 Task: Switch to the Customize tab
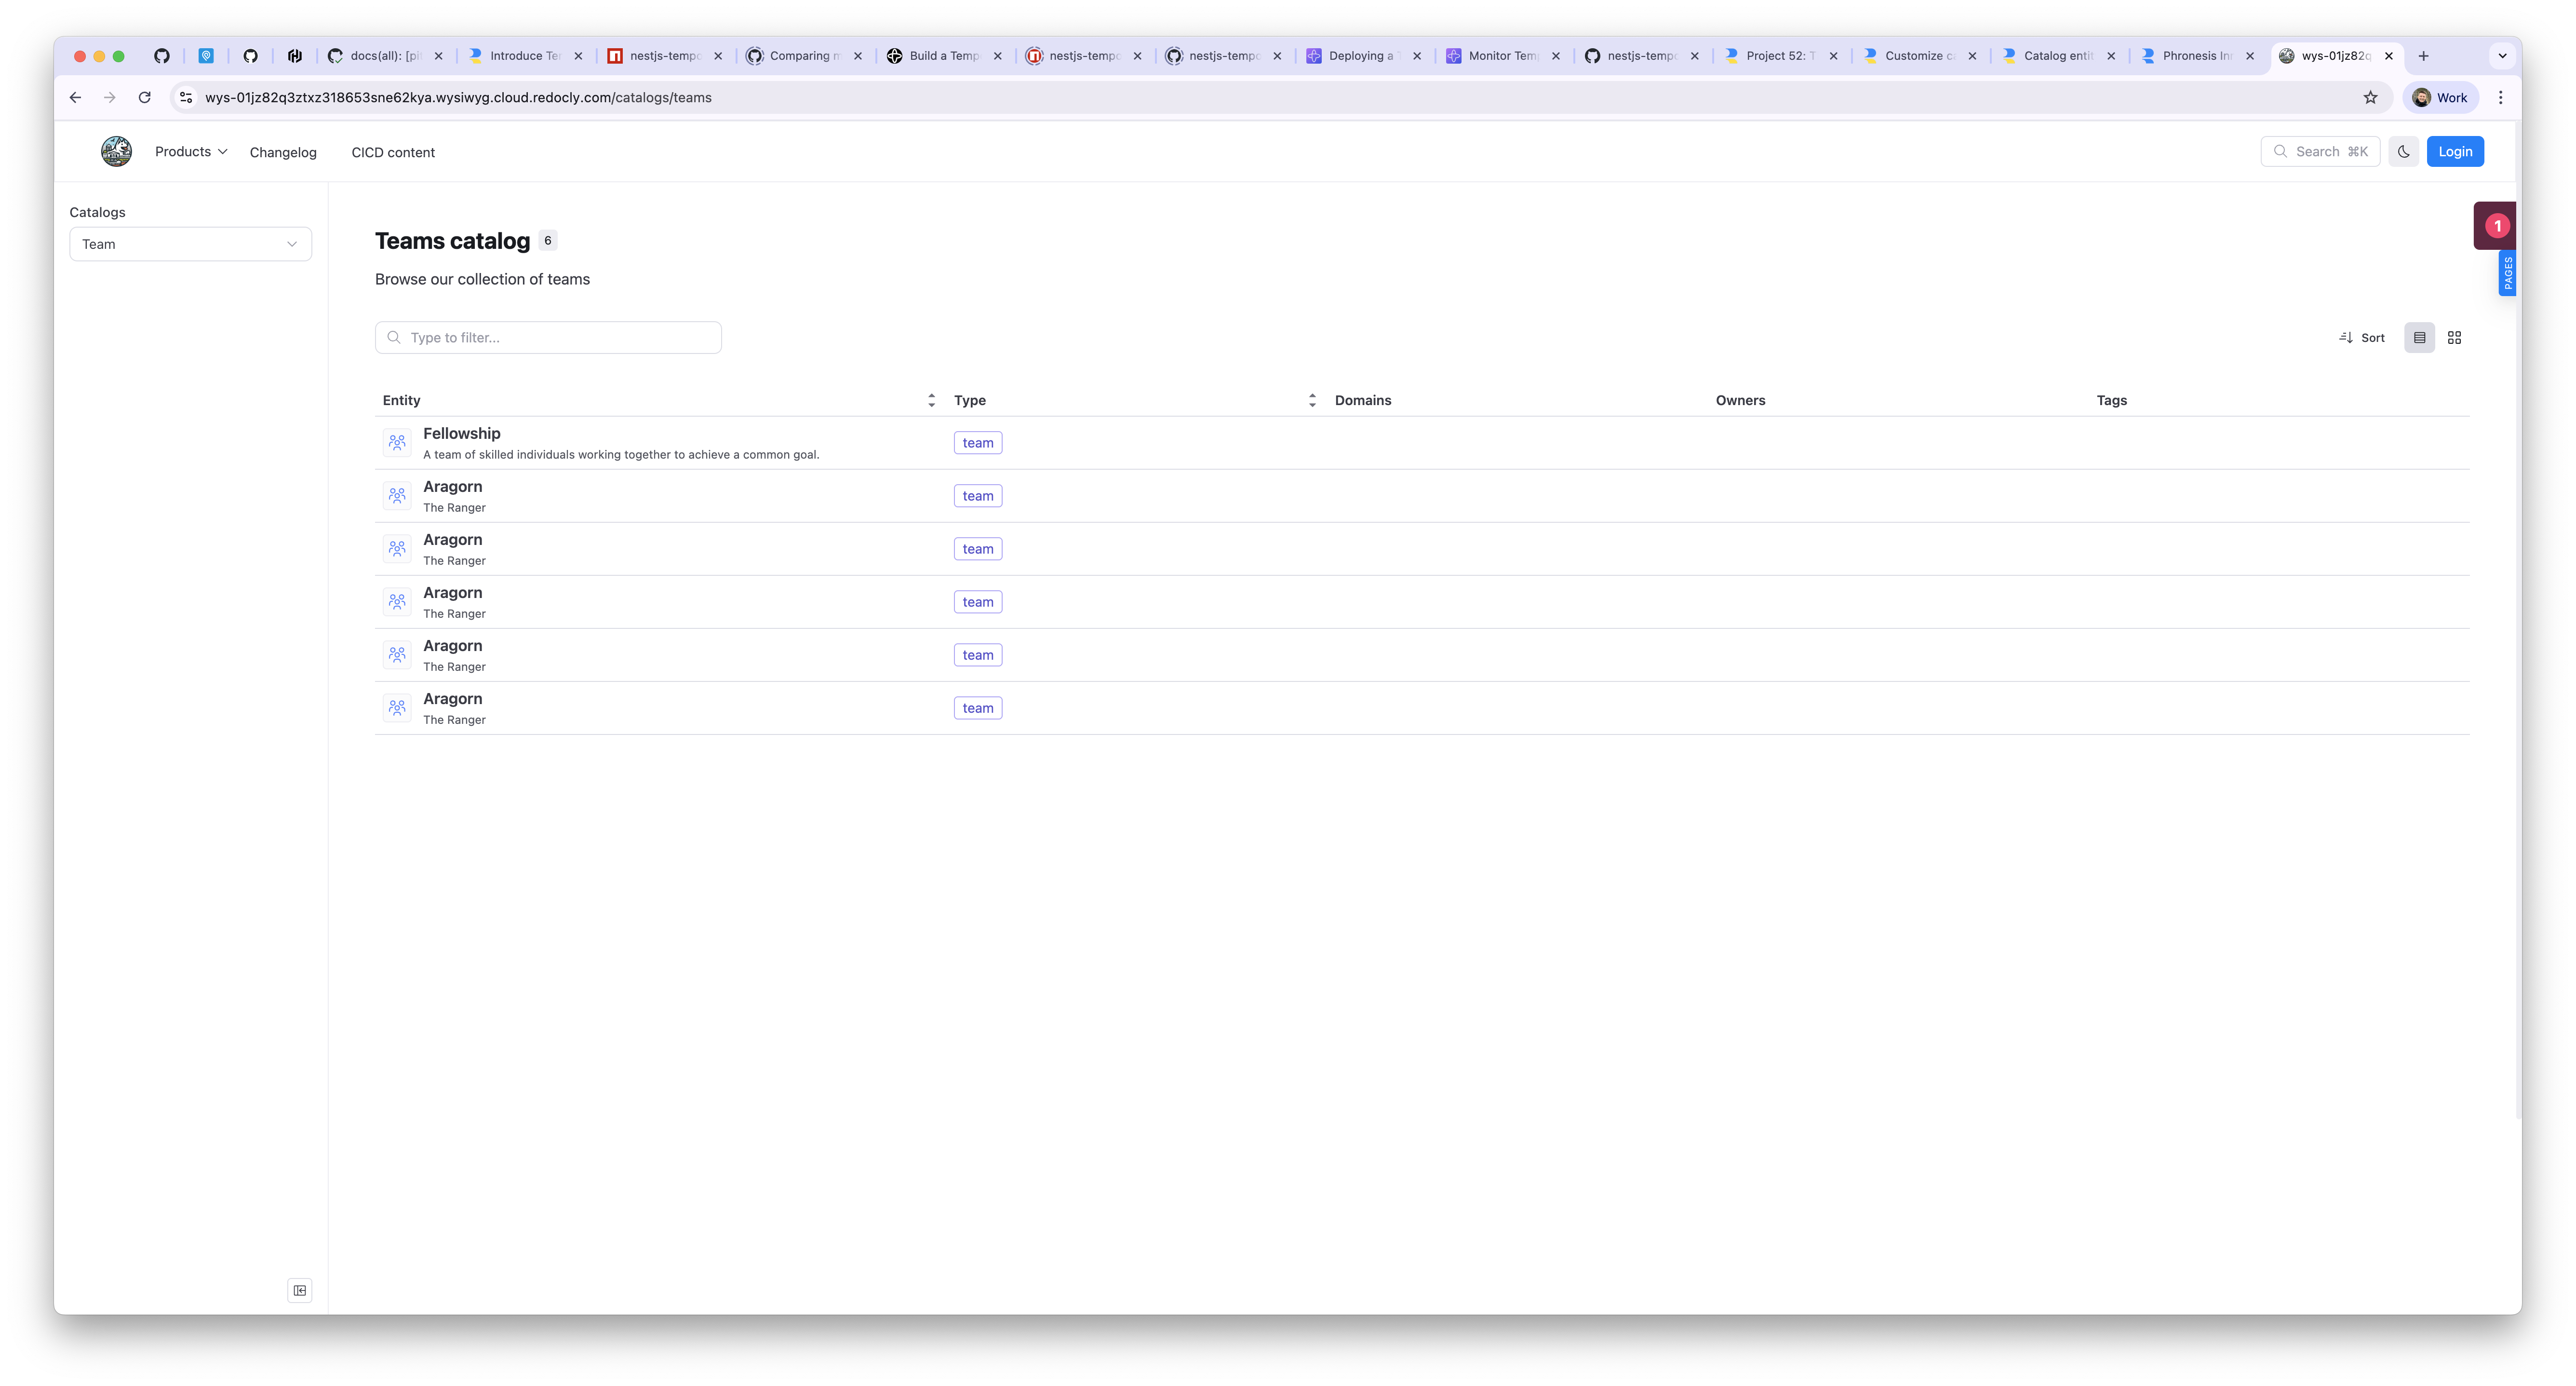1920,56
